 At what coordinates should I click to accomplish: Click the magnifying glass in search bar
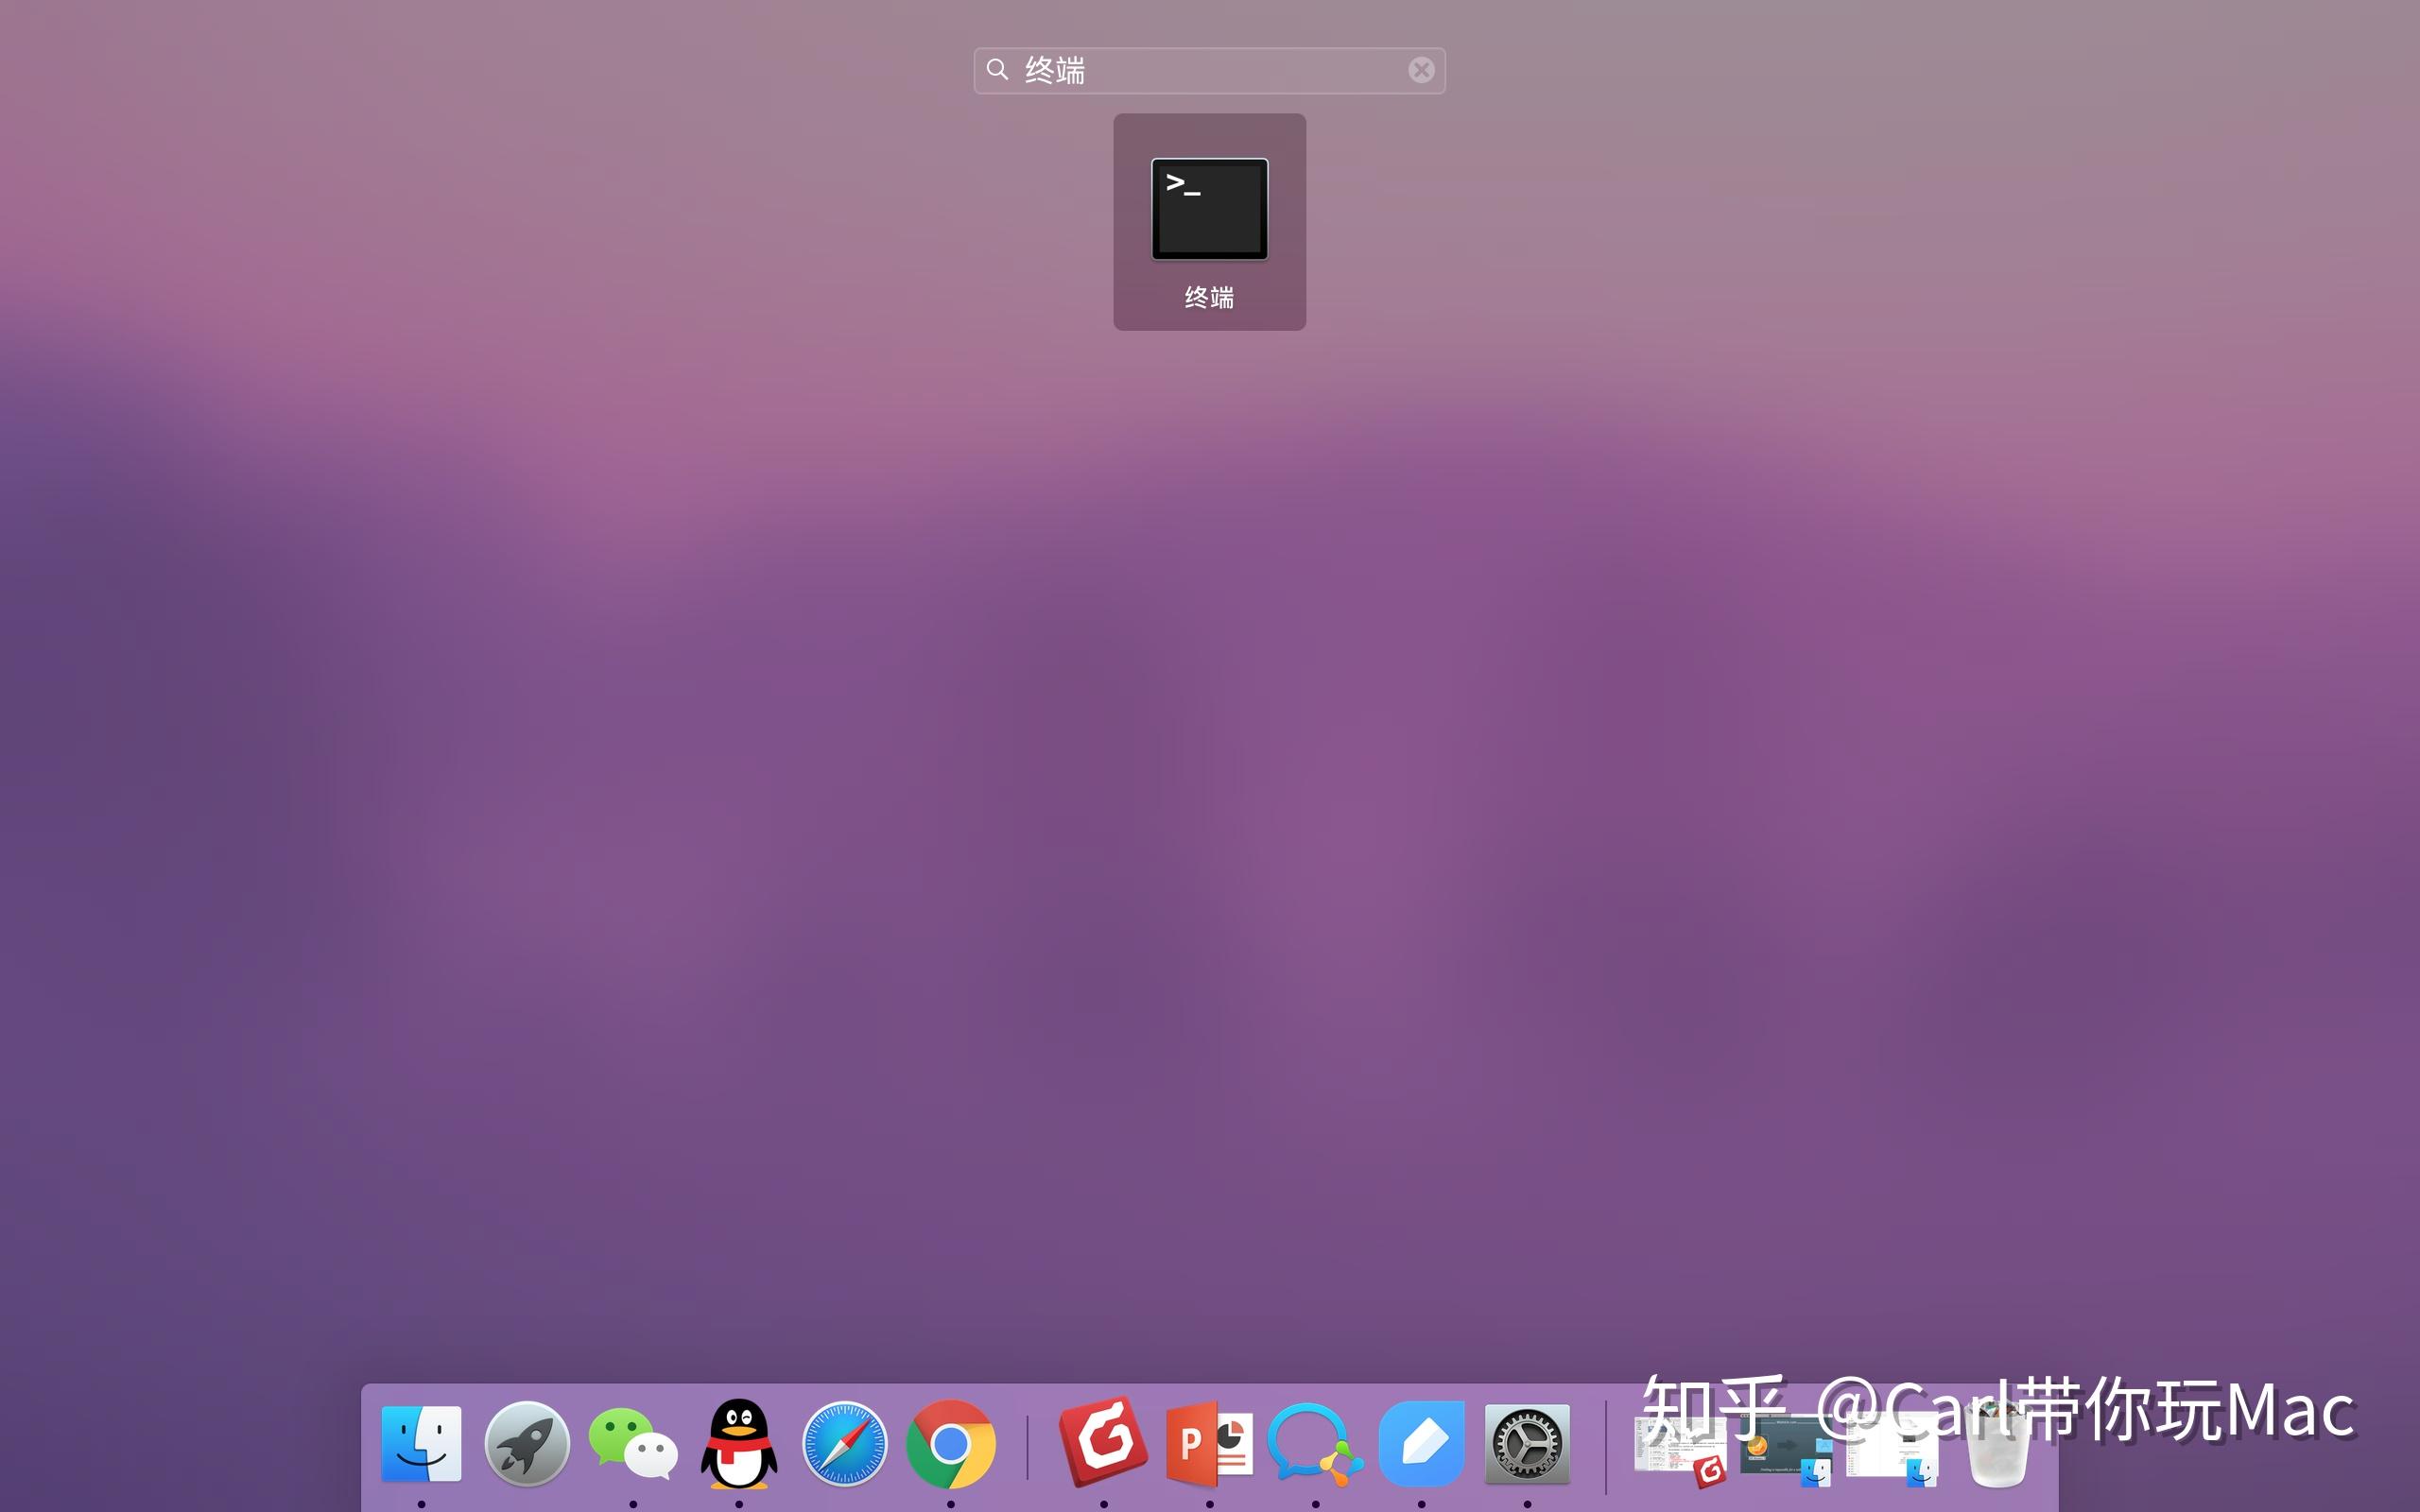[997, 70]
